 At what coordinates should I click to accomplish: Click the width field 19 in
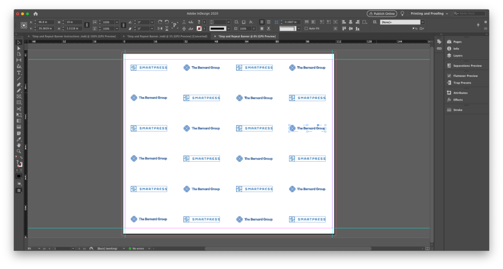74,22
